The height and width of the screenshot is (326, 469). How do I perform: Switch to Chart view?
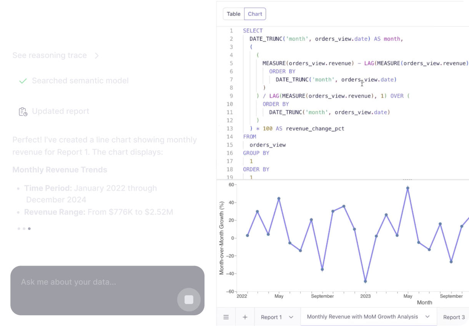pos(255,14)
